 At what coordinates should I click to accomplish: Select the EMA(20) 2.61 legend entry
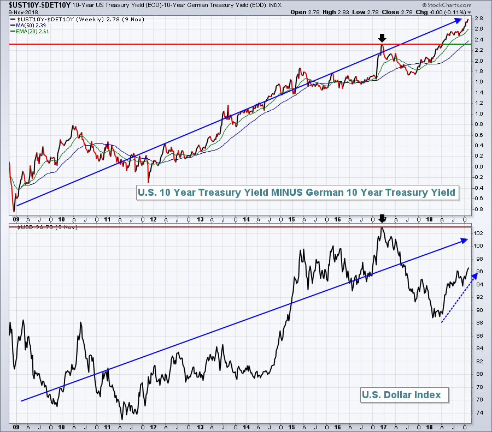coord(30,31)
